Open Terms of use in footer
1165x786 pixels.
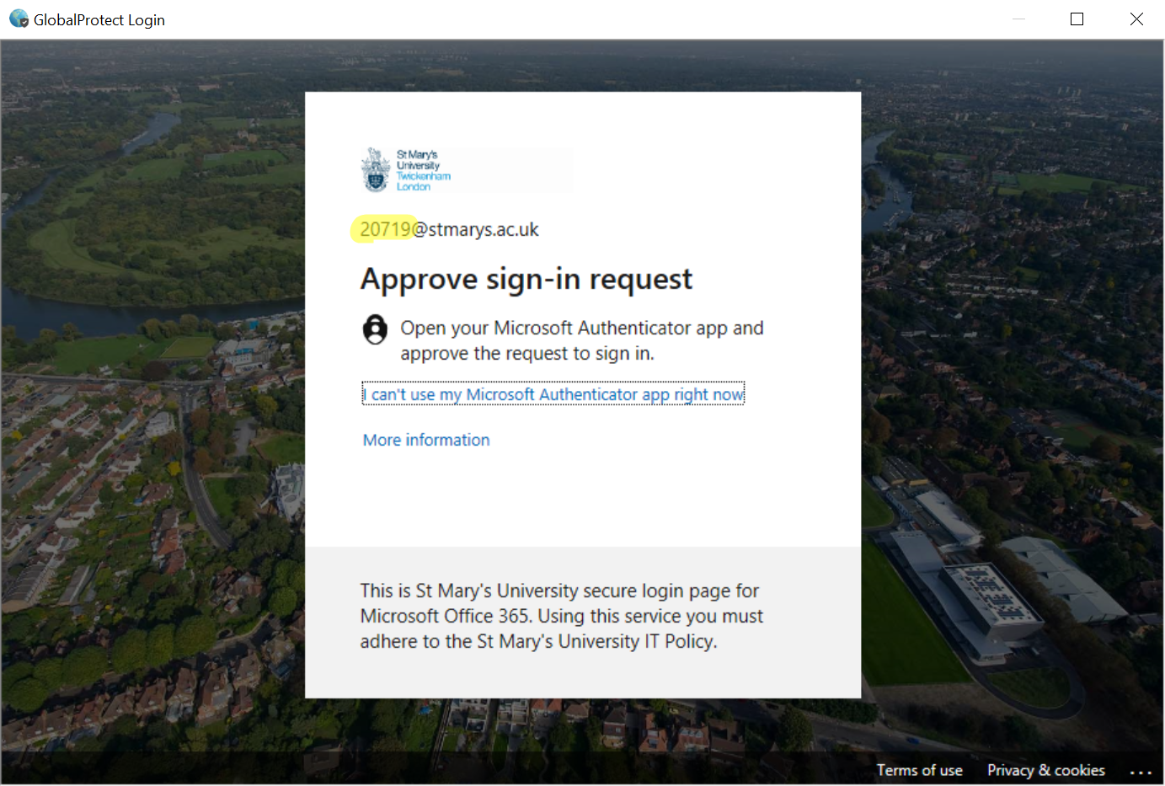click(x=919, y=770)
